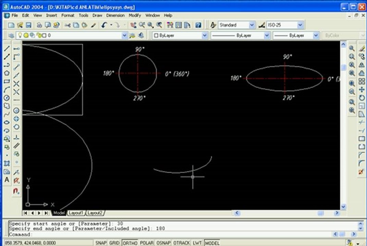367x246 pixels.
Task: Select the Ellipse draw tool
Action: click(x=7, y=122)
